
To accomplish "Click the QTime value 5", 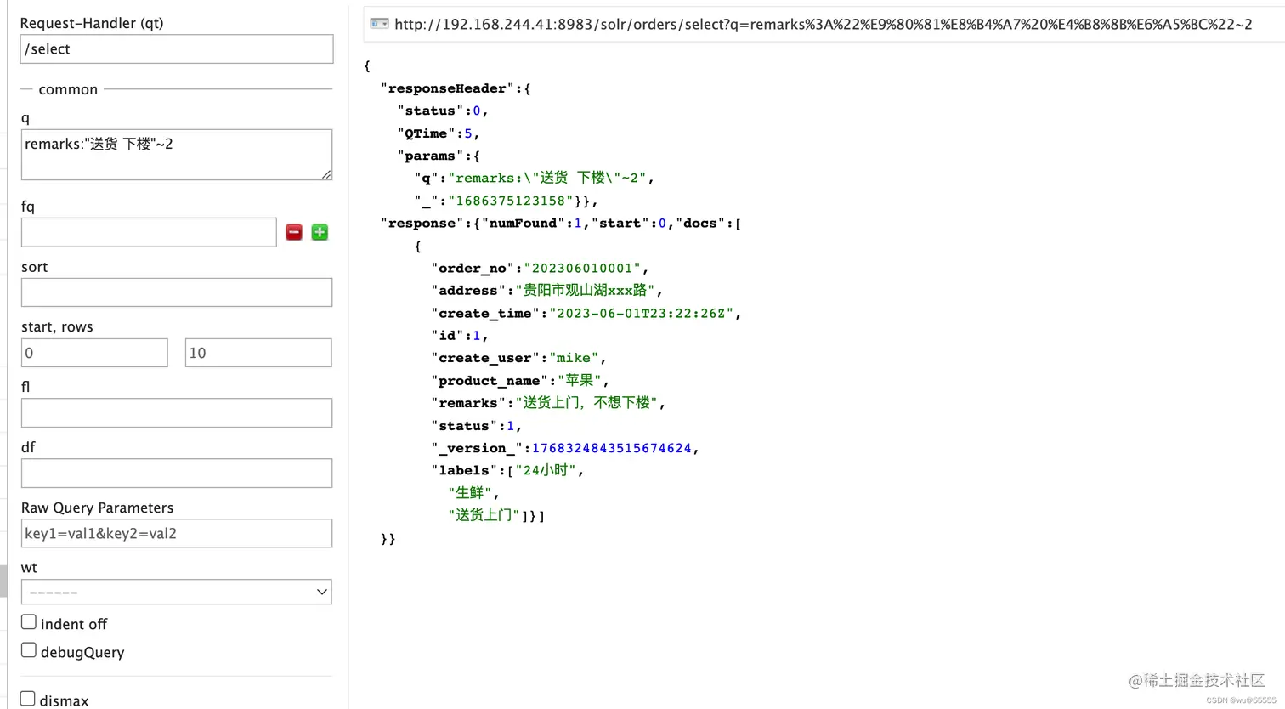I will [468, 133].
